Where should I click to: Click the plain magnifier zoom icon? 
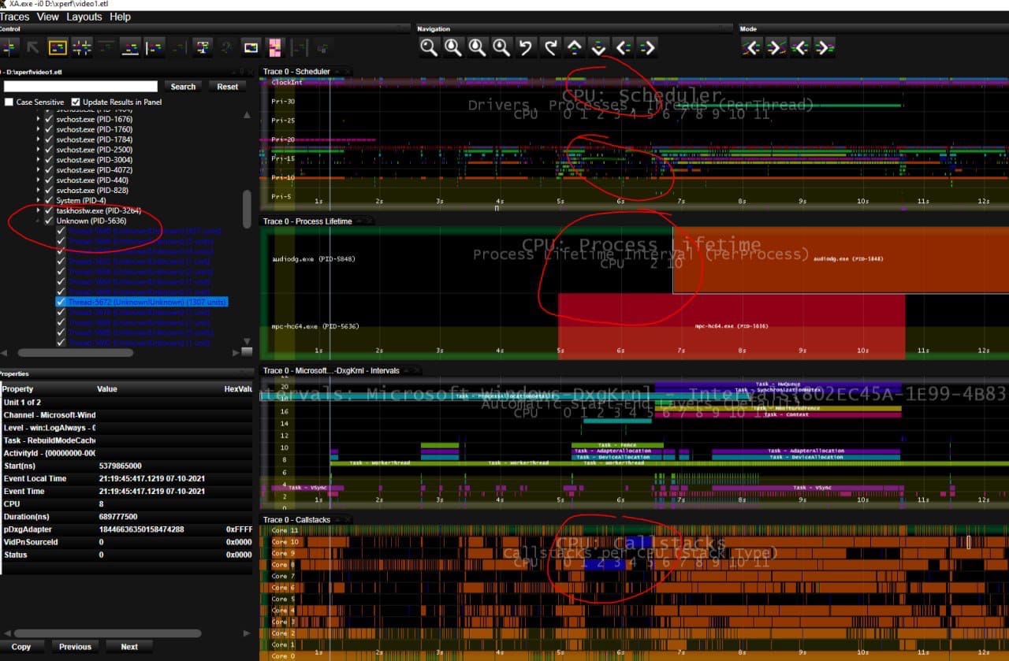pos(429,47)
